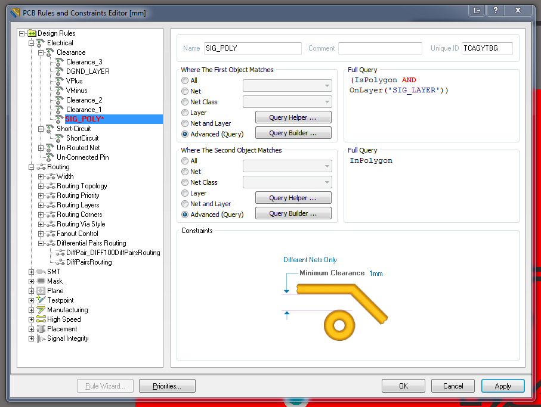541x407 pixels.
Task: Select the Routing Priority tree item
Action: (x=78, y=195)
